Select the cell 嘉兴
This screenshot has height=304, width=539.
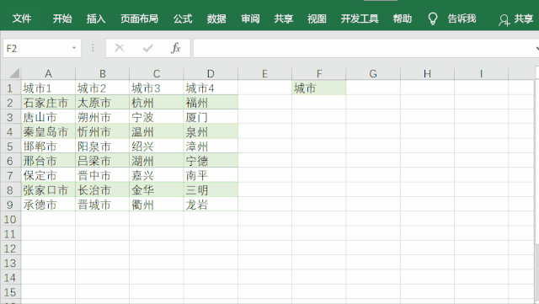157,175
